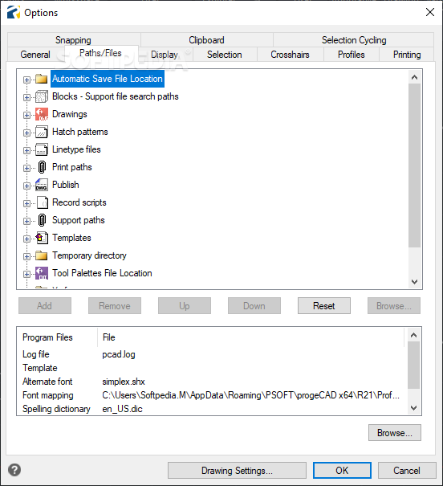Switch to the Clipboard tab
The image size is (443, 486).
point(206,40)
